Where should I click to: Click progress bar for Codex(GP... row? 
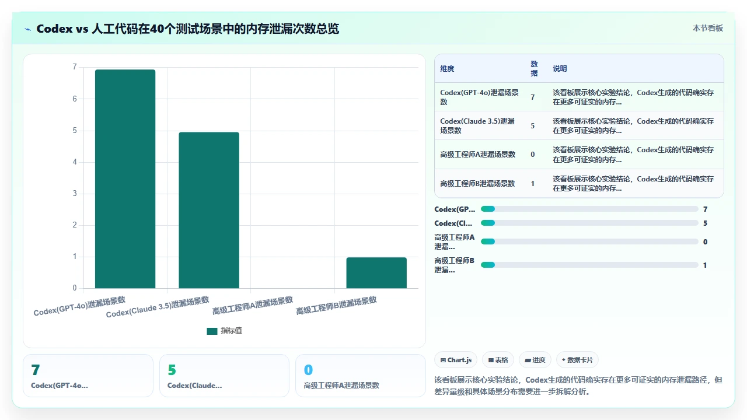coord(589,209)
